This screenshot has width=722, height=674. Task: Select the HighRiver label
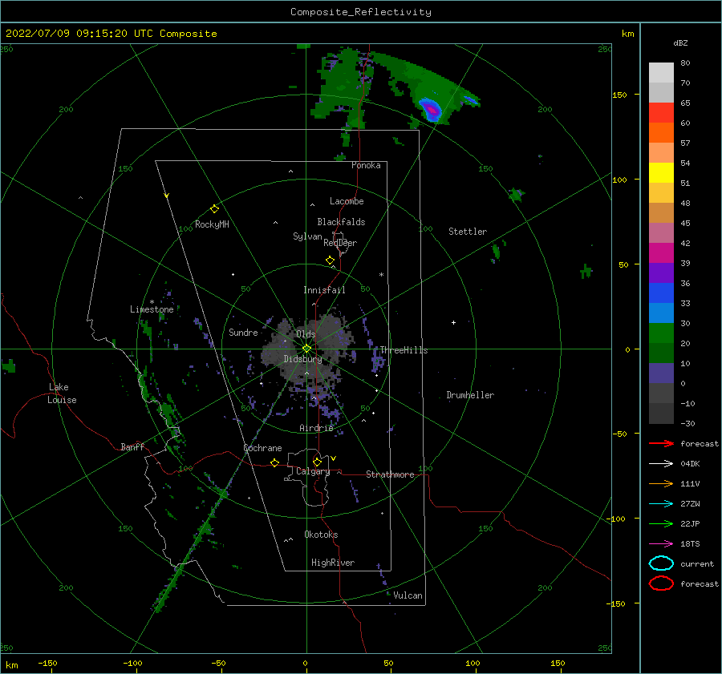coord(333,563)
